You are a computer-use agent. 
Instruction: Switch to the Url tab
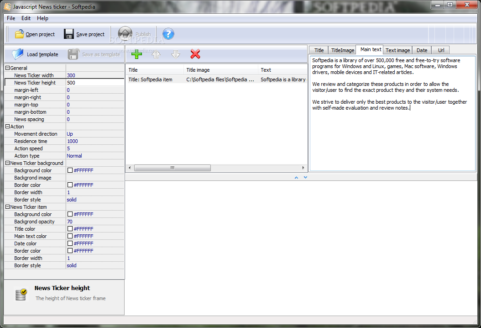(x=441, y=50)
